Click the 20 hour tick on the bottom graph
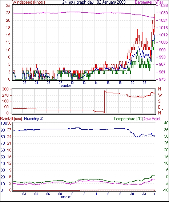169x202 pixels. coord(132,194)
